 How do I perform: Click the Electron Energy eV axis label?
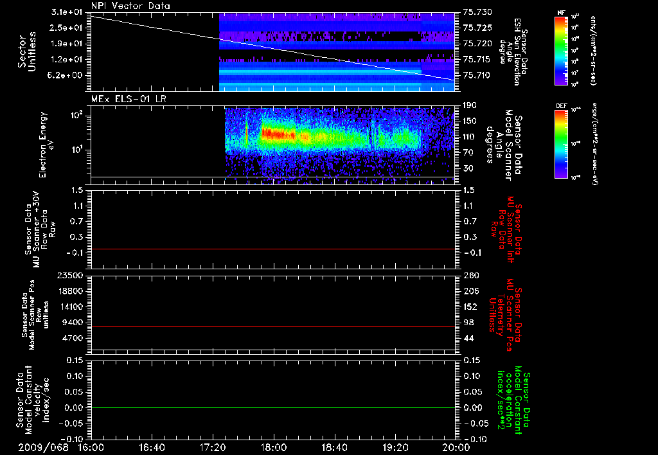46,145
